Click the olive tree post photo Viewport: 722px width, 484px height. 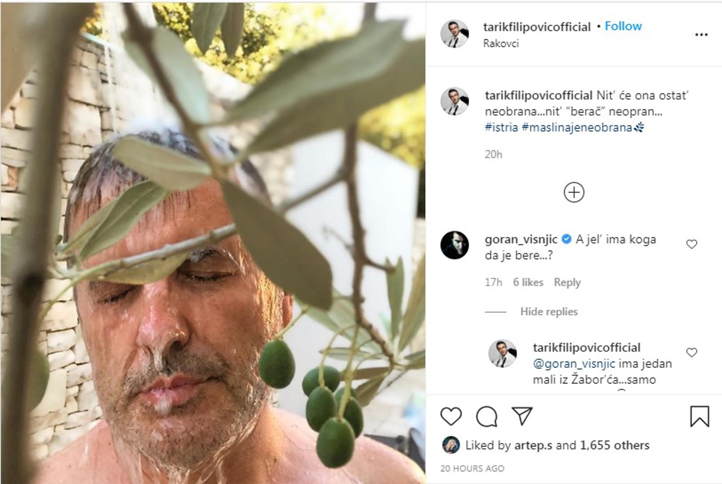click(x=213, y=242)
